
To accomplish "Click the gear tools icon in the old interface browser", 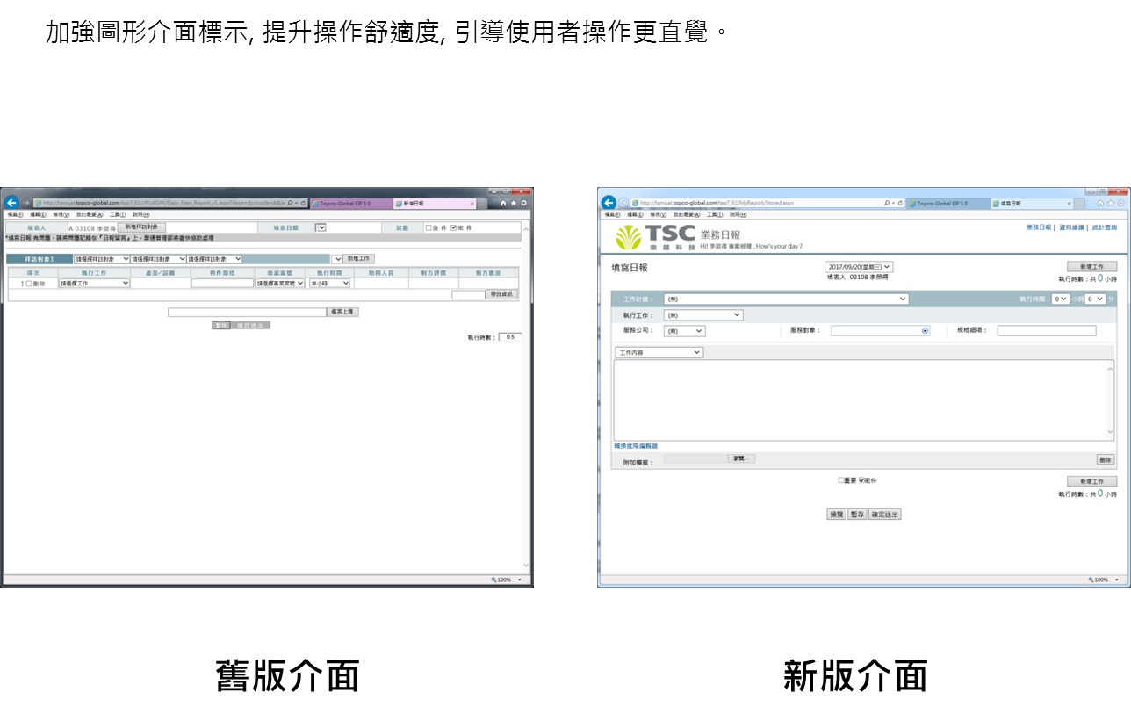I will coord(523,203).
